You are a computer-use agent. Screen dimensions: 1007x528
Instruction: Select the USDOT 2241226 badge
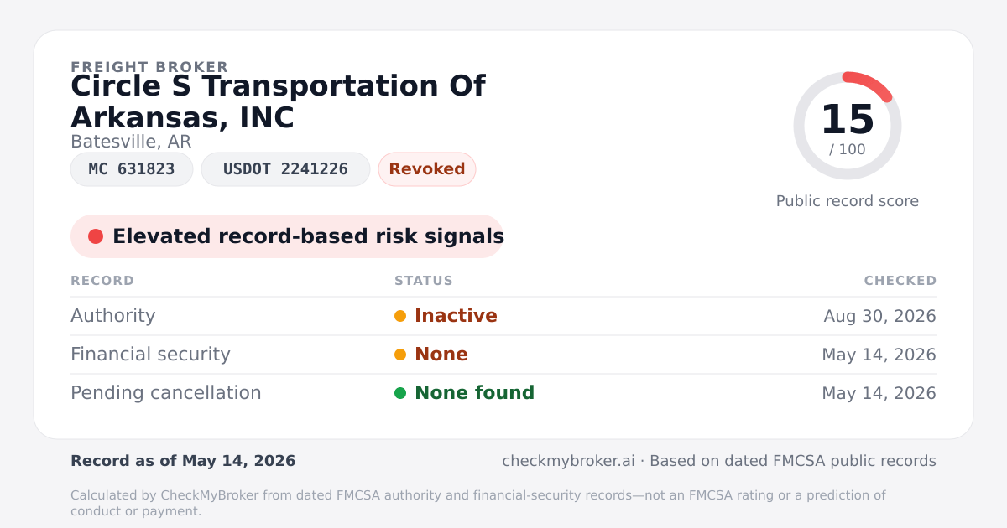285,169
